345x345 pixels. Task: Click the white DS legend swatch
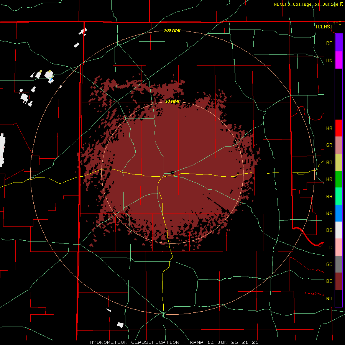tap(338, 230)
